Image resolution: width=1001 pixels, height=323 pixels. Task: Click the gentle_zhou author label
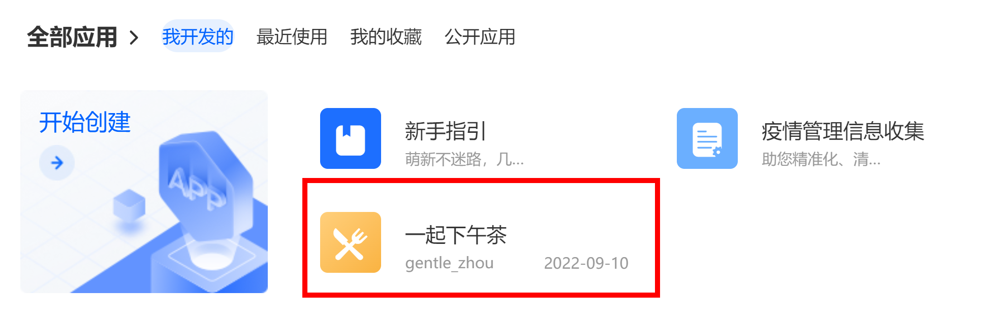[449, 263]
